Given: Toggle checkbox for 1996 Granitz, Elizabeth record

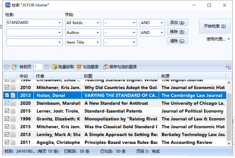Looking at the screenshot, I should coord(7,119).
